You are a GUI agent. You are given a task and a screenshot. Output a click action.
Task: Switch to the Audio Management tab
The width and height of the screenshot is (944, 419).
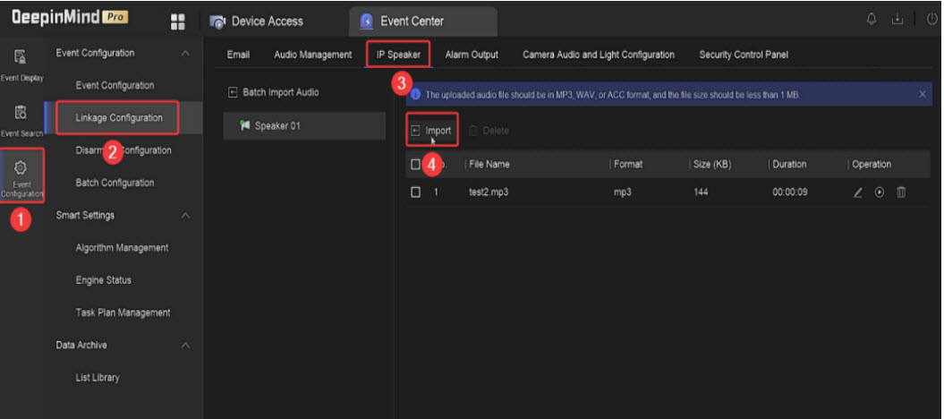pyautogui.click(x=312, y=55)
